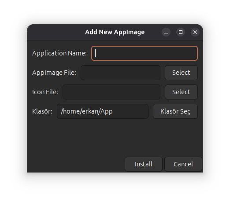The image size is (230, 202).
Task: Cancel adding the new AppImage
Action: [183, 164]
